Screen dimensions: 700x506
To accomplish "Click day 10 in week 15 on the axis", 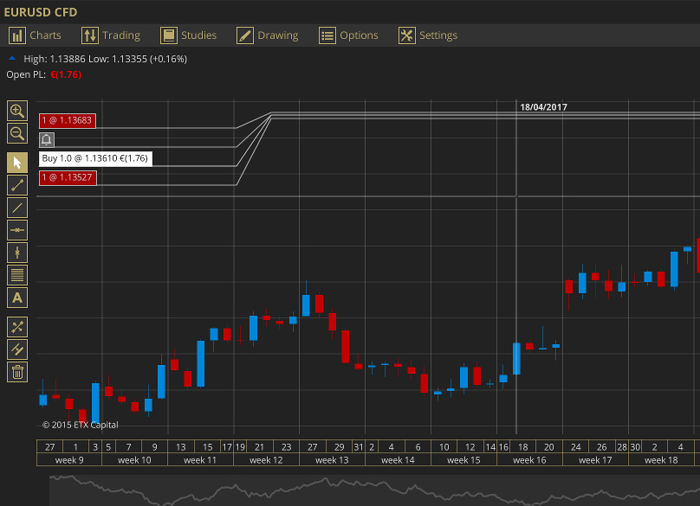I will 444,446.
